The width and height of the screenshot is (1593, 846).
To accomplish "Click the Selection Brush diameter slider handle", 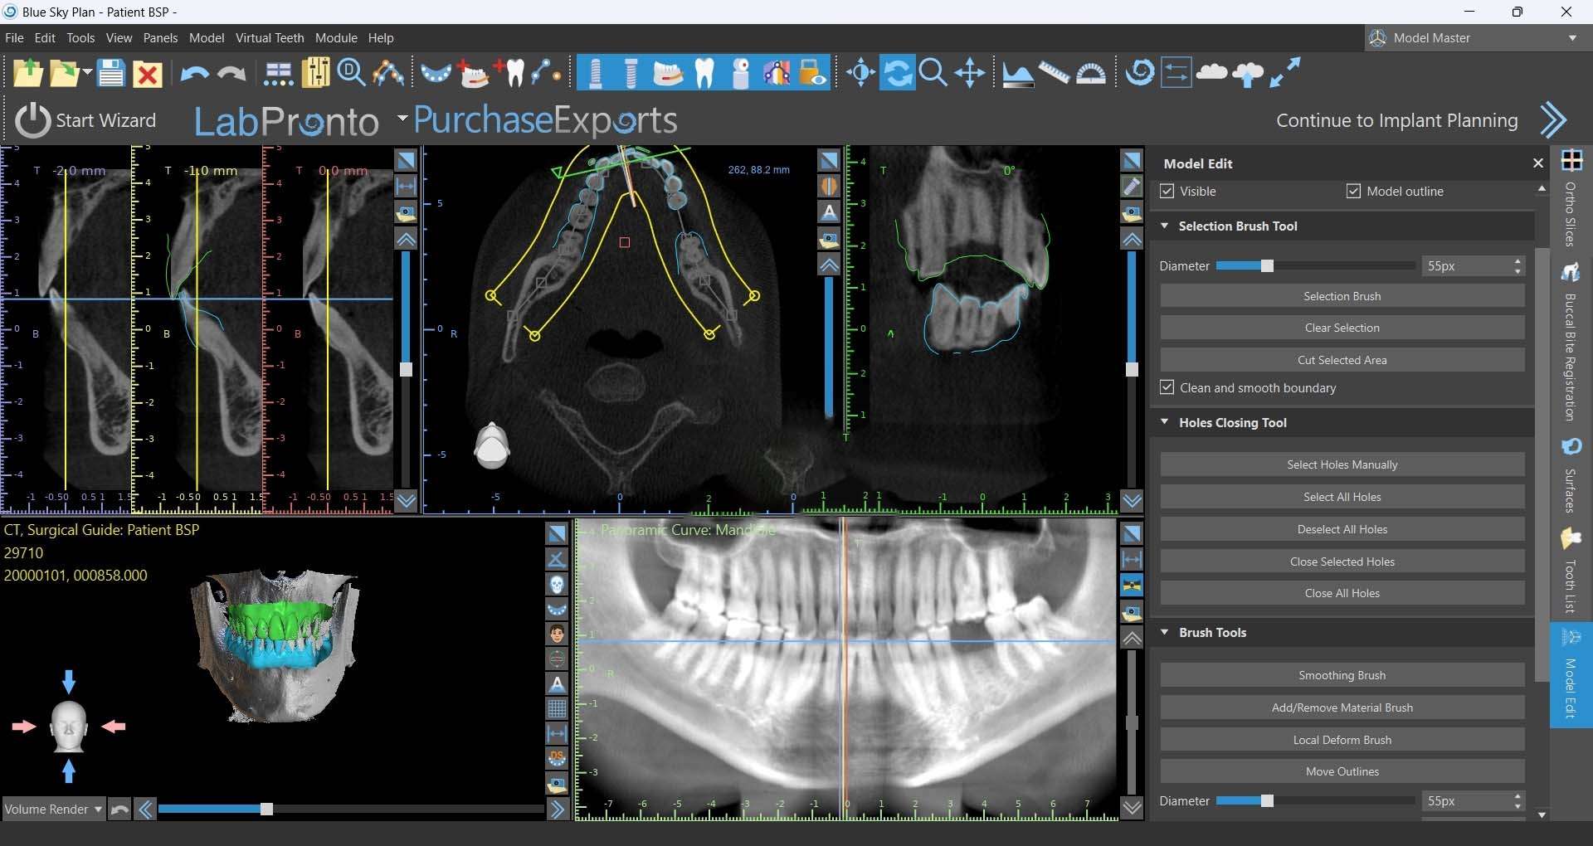I will point(1267,266).
